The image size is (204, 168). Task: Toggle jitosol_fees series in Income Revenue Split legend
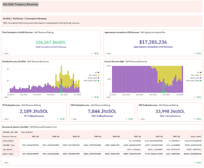pyautogui.click(x=196, y=78)
